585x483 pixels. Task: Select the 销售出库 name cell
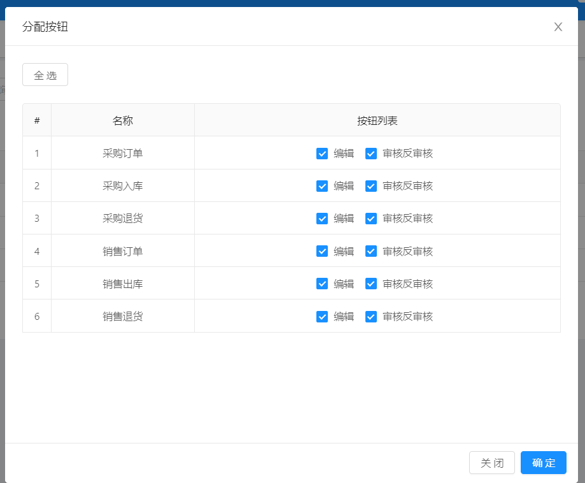(x=123, y=284)
